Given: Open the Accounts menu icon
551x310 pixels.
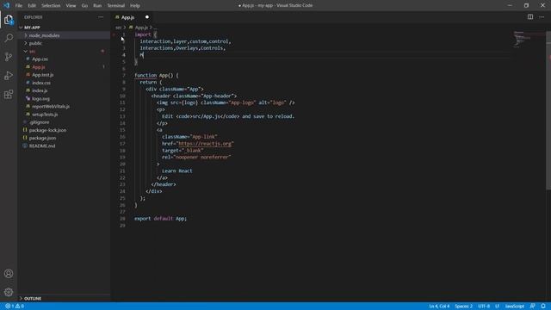Looking at the screenshot, I should tap(9, 274).
